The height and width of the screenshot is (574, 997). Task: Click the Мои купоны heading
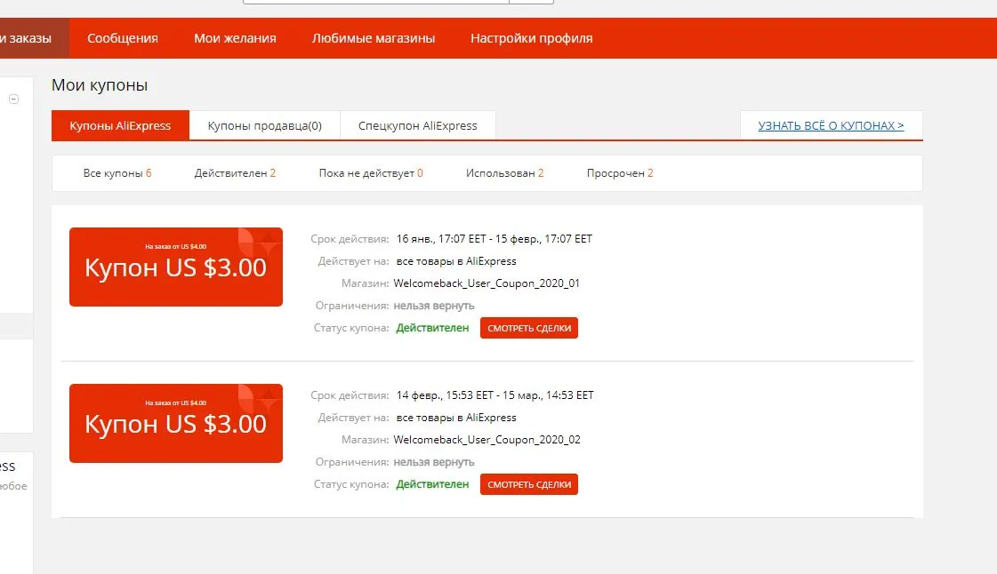pos(100,85)
